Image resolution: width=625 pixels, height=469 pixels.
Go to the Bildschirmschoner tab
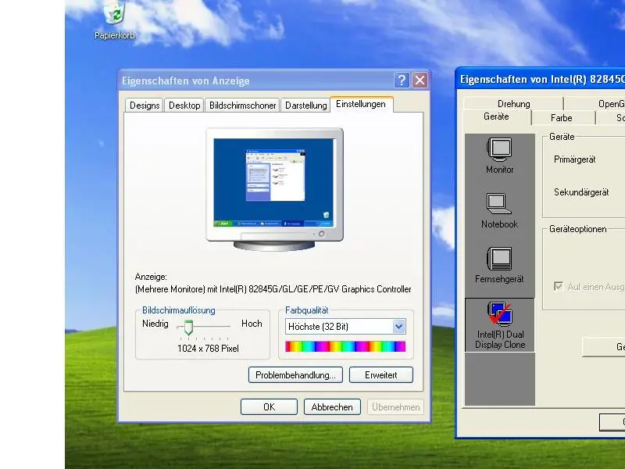(x=242, y=106)
